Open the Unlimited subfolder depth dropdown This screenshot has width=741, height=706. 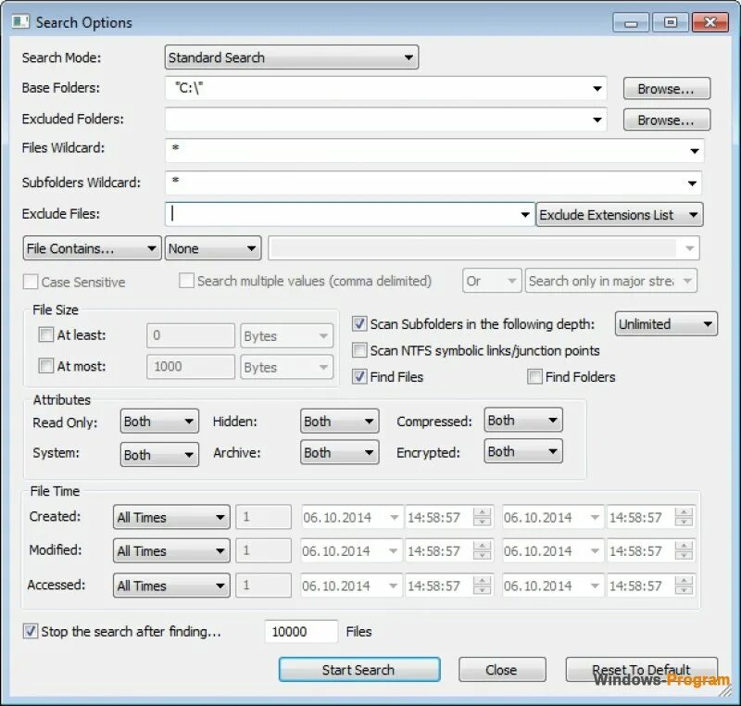(666, 323)
